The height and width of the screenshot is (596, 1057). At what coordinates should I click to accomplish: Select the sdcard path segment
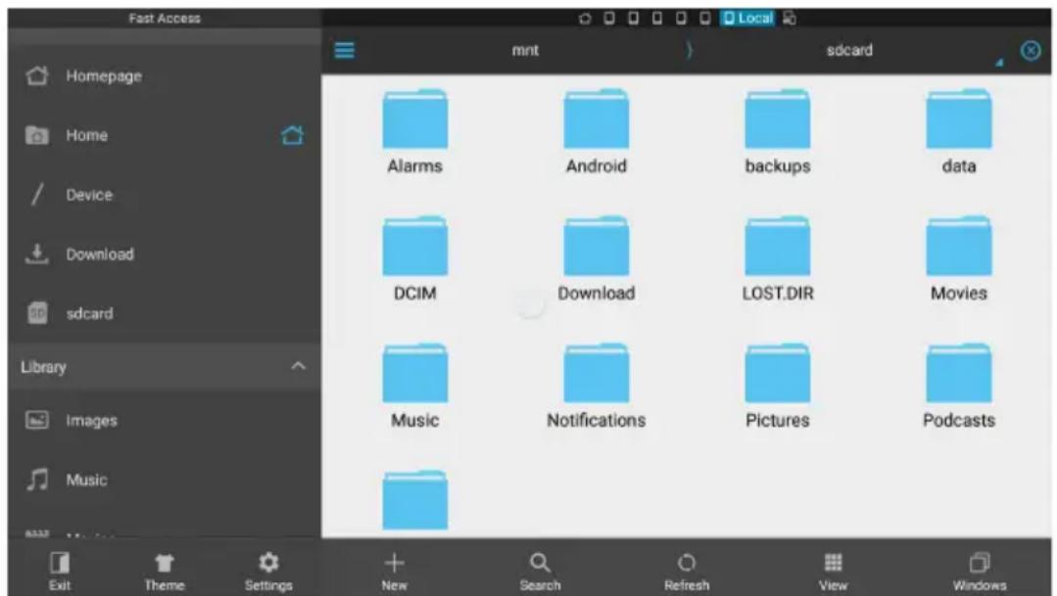point(849,50)
